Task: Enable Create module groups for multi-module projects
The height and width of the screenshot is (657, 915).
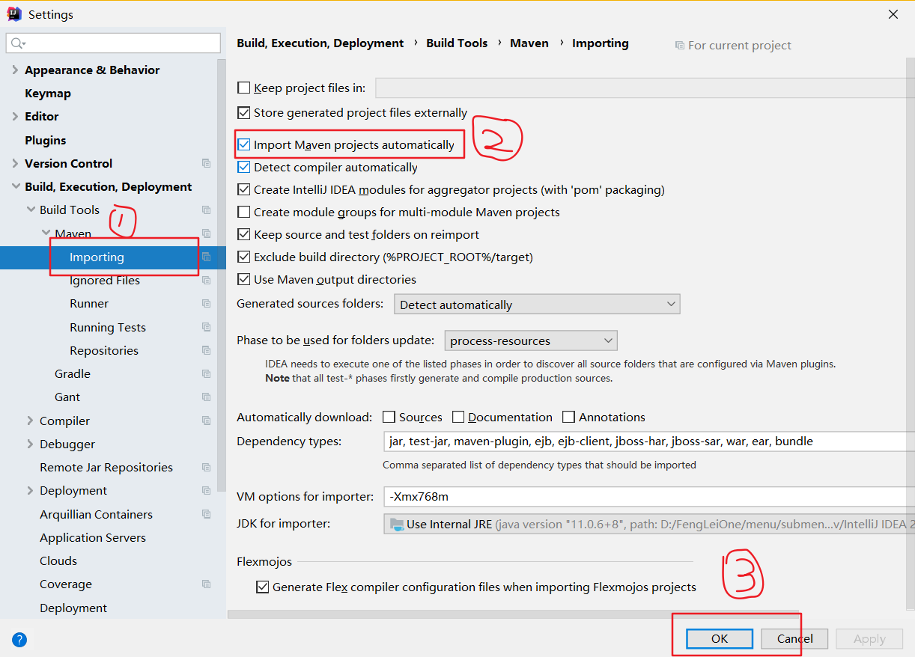Action: (243, 212)
